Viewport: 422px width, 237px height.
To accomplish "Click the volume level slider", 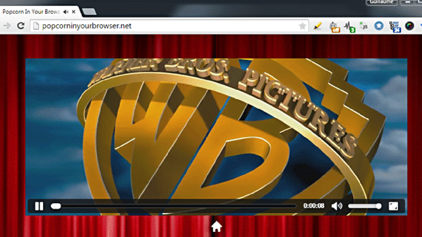I will (x=365, y=206).
